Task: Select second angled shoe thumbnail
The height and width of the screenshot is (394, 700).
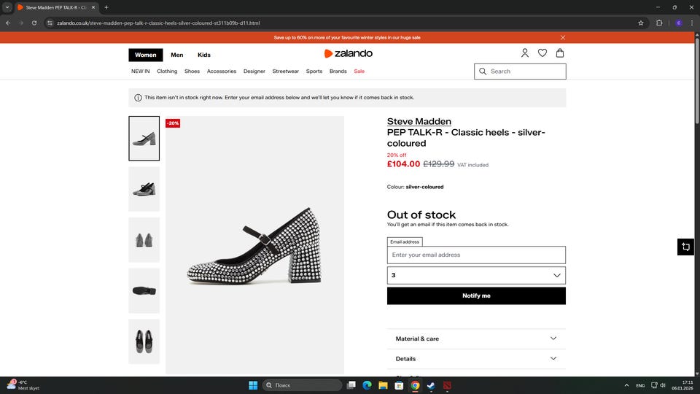Action: click(144, 189)
